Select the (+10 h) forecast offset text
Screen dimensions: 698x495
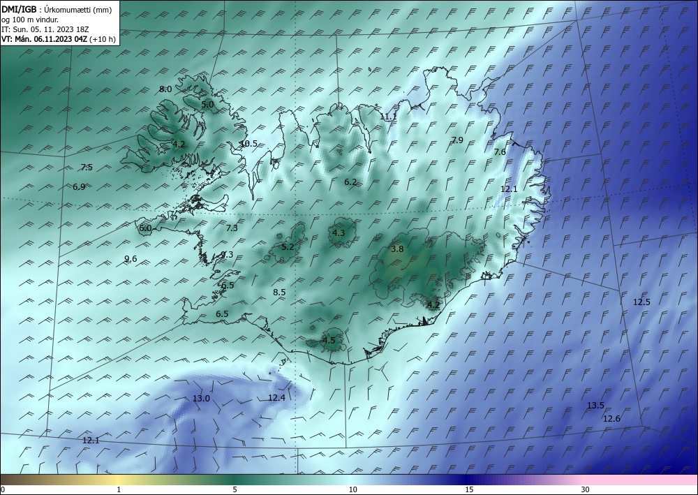(103, 39)
